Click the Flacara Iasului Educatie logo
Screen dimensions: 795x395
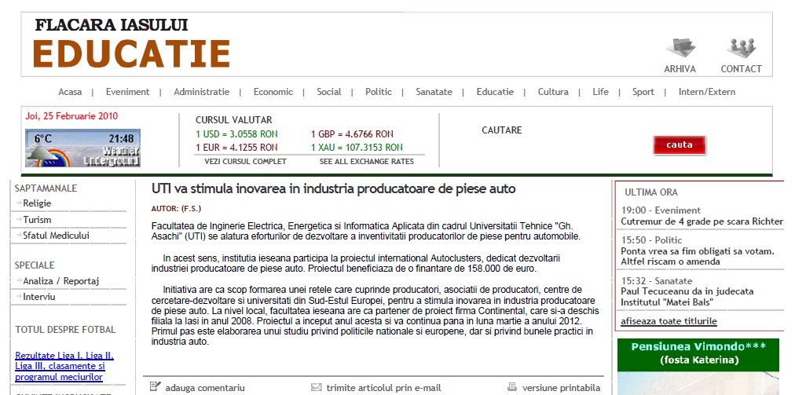pyautogui.click(x=132, y=44)
